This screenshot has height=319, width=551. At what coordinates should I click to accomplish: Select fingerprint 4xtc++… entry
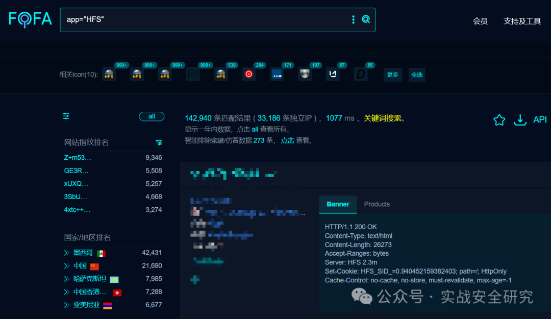pyautogui.click(x=77, y=210)
